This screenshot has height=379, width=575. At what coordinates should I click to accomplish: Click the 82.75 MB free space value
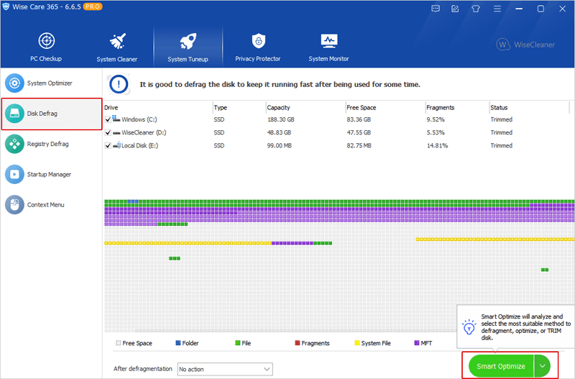point(359,146)
